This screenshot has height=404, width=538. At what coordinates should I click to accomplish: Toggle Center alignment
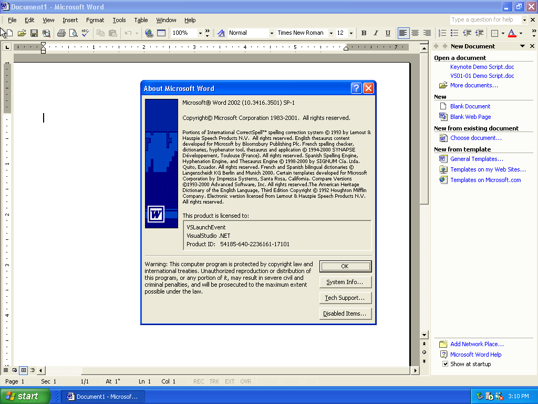coord(415,33)
